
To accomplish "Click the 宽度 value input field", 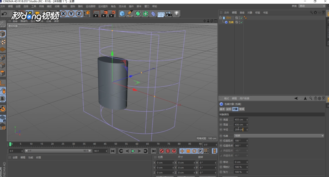I will click(240, 120).
